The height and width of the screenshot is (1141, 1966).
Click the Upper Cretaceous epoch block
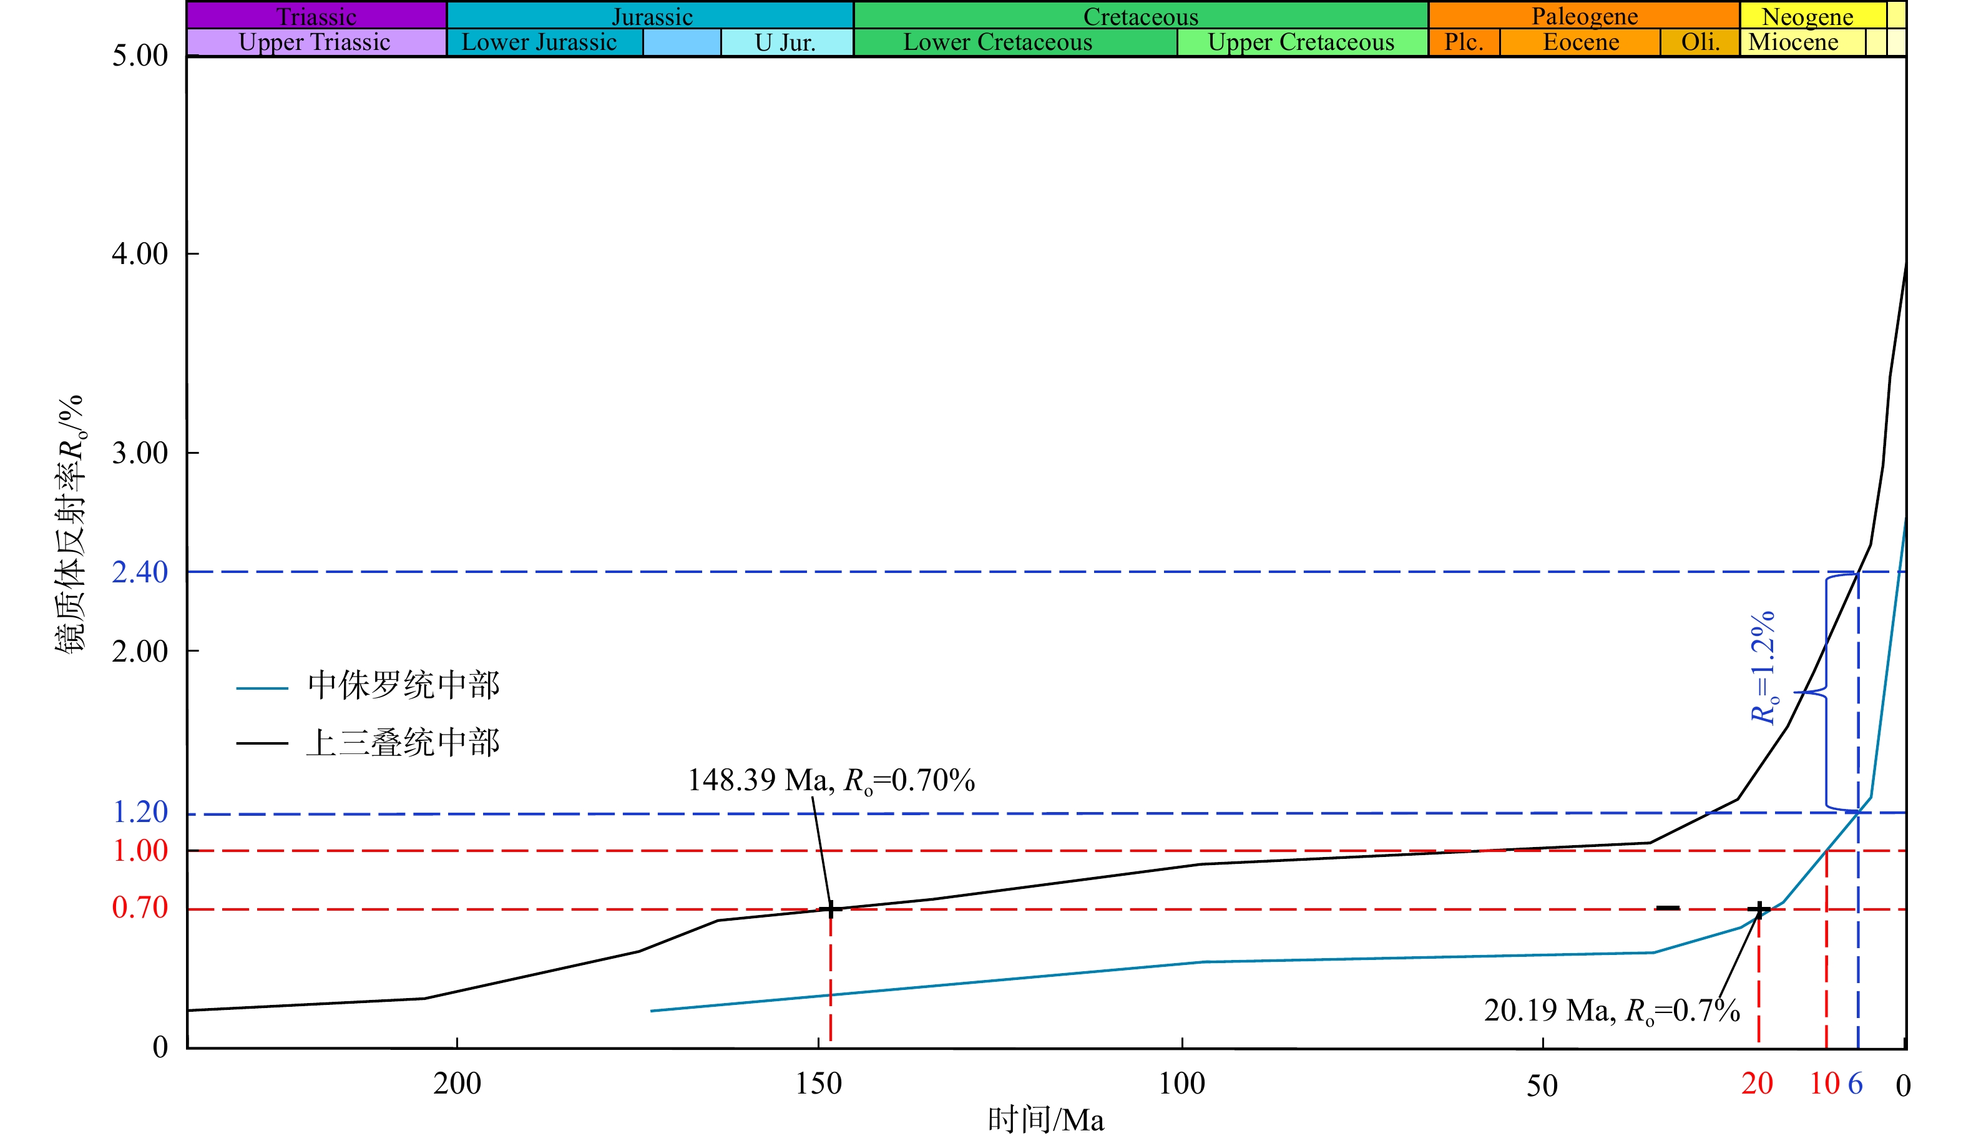tap(1301, 42)
